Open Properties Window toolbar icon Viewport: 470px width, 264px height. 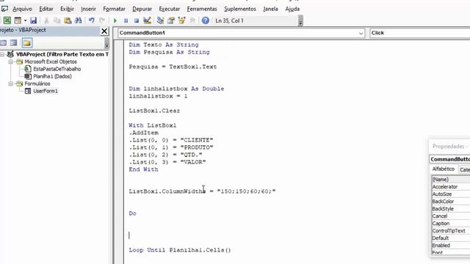(x=171, y=21)
